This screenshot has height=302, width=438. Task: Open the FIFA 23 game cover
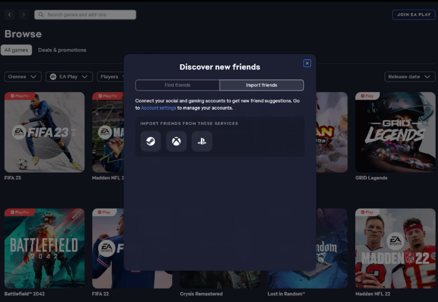[x=45, y=132]
